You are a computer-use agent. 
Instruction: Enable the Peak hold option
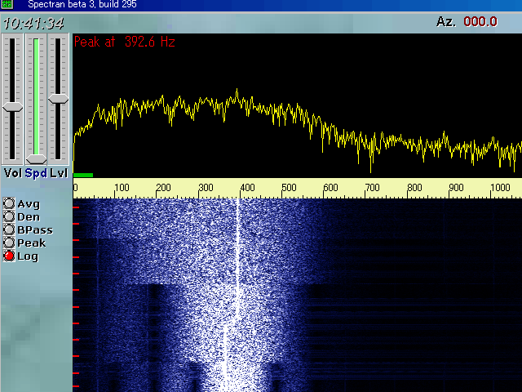10,243
